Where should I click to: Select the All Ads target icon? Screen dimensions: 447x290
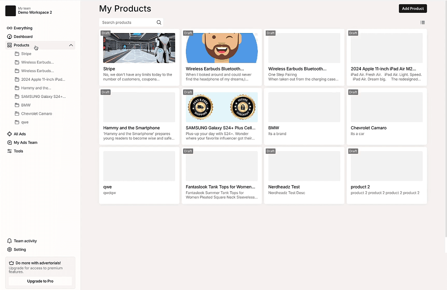[x=10, y=134]
